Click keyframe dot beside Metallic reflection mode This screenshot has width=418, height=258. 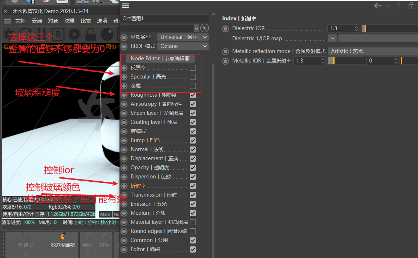tap(226, 52)
